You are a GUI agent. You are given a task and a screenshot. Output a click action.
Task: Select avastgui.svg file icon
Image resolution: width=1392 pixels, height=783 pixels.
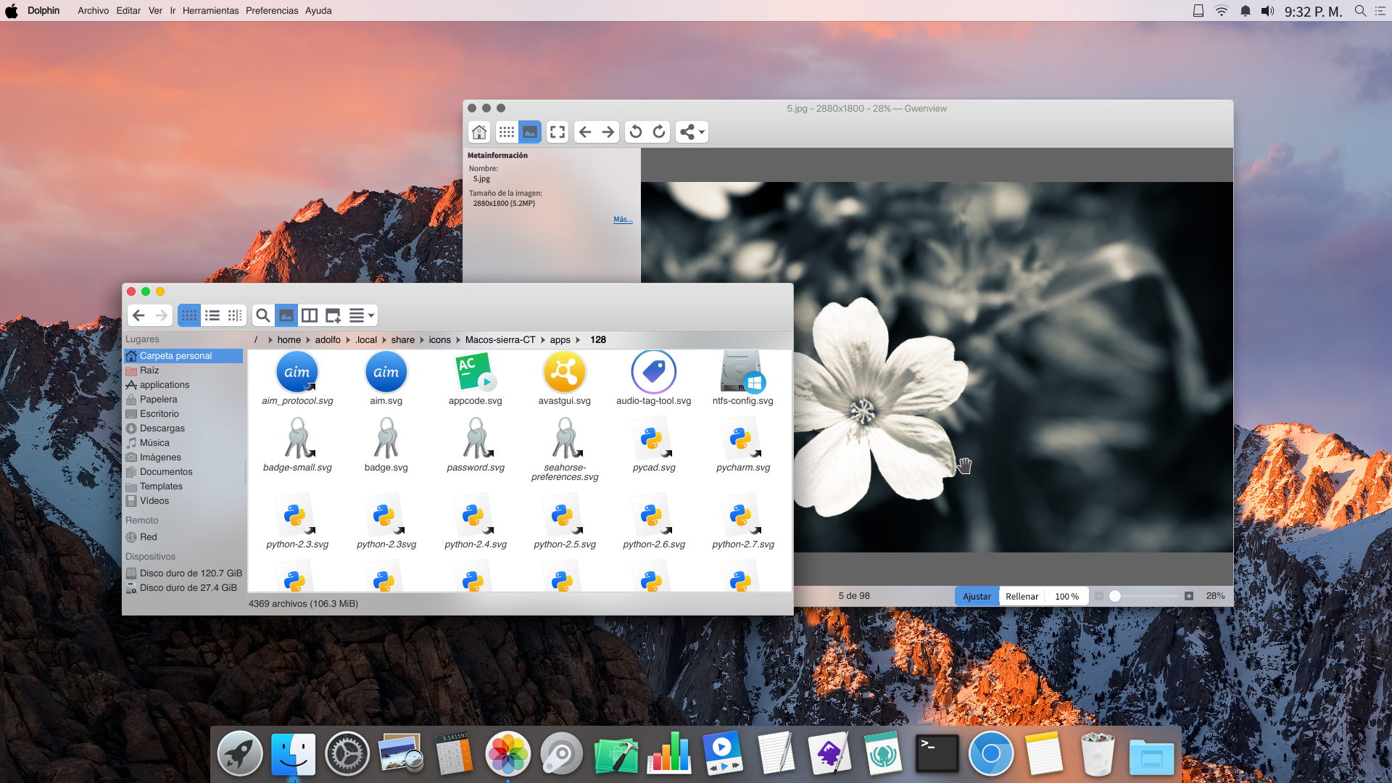point(564,372)
